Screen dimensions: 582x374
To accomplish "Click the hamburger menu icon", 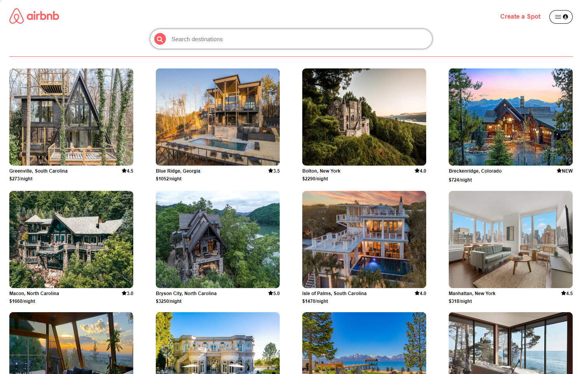I will (x=558, y=17).
